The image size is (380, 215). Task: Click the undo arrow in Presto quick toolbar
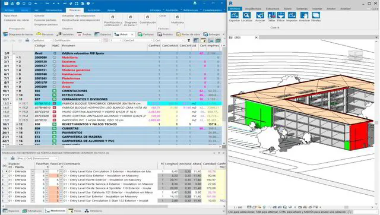36,4
